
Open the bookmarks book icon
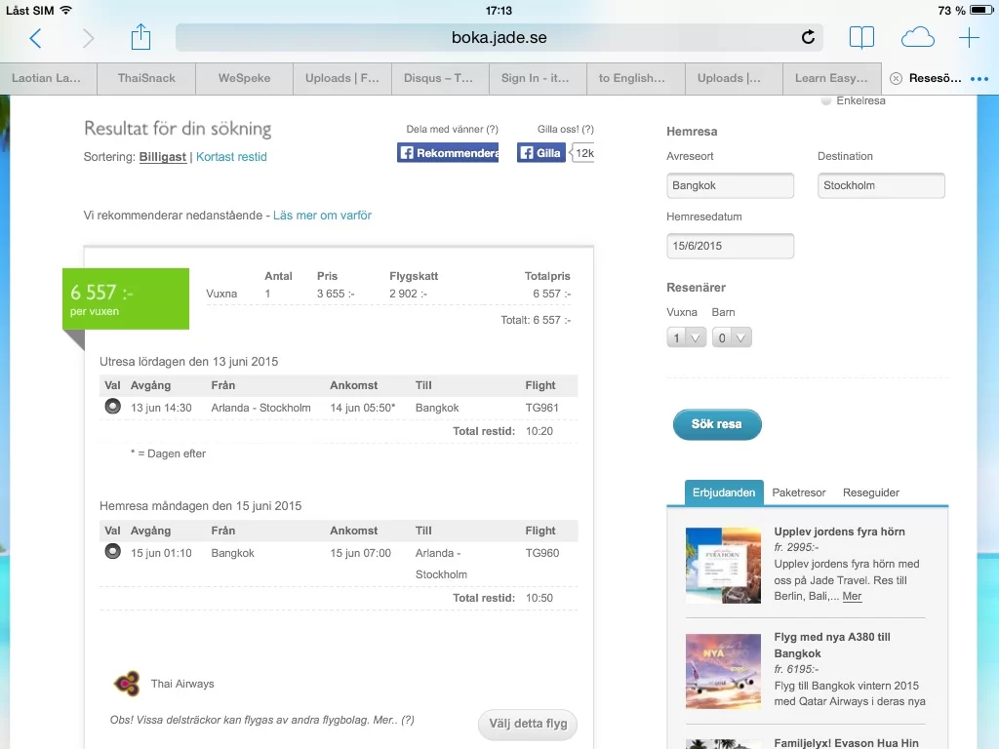861,38
